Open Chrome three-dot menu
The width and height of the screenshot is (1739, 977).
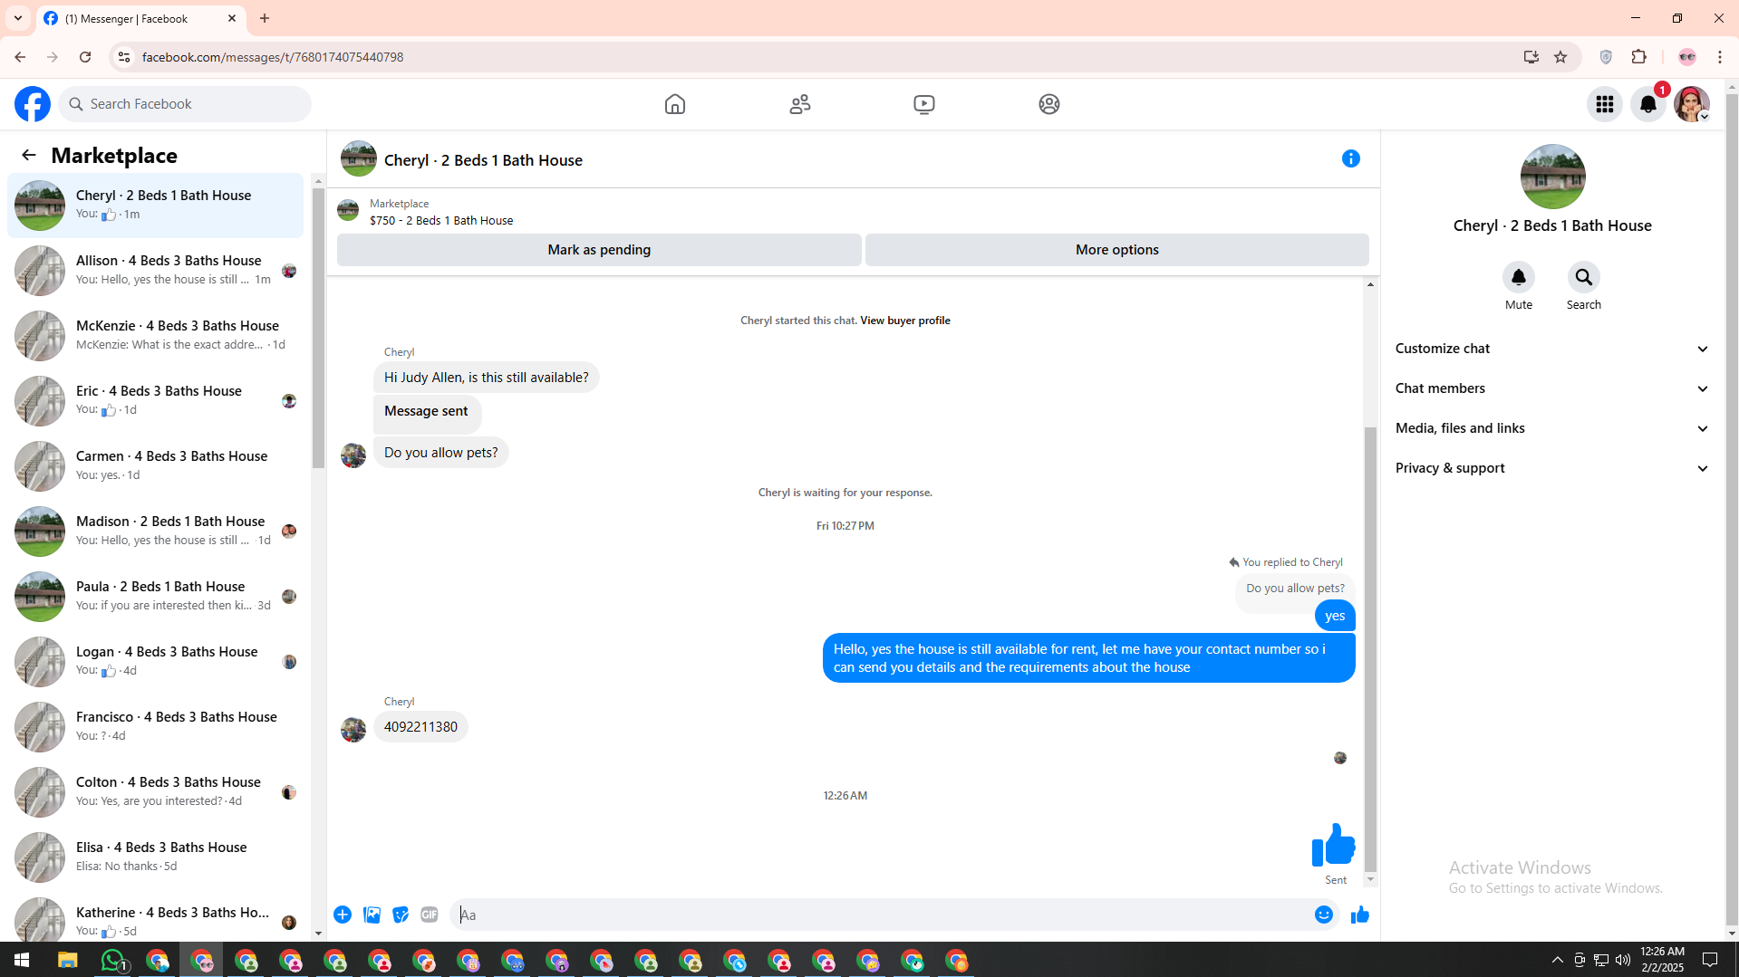click(x=1720, y=57)
